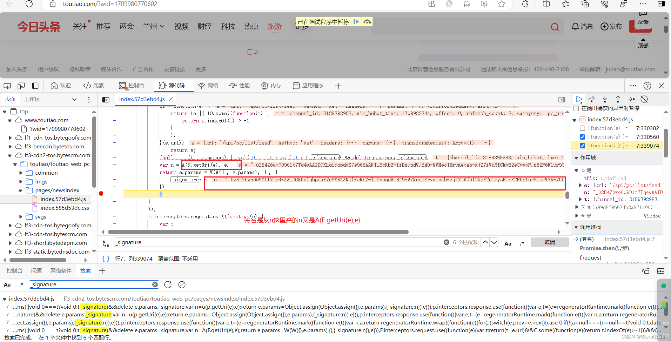
Task: Open 发布 publish button
Action: (611, 26)
